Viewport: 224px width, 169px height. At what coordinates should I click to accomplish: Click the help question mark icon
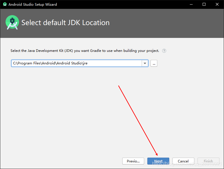coord(164,51)
